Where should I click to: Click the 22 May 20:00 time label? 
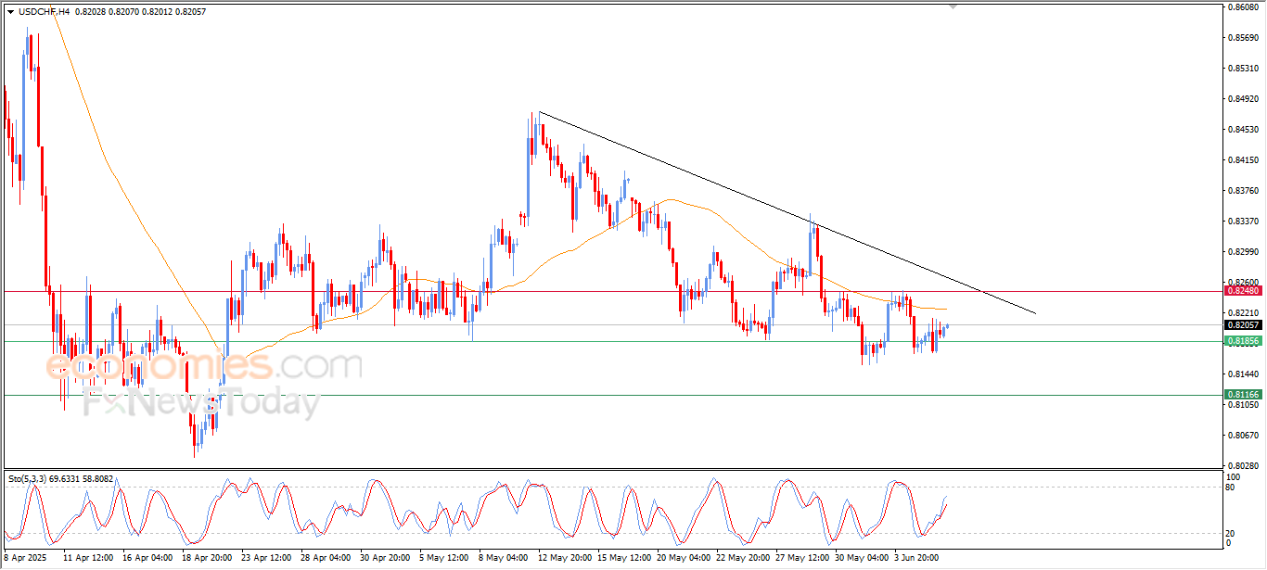pos(742,559)
